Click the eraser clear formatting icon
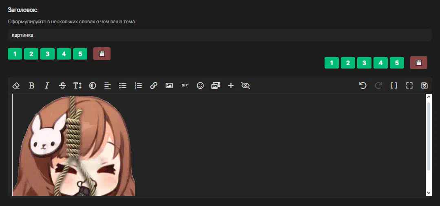 pos(16,86)
